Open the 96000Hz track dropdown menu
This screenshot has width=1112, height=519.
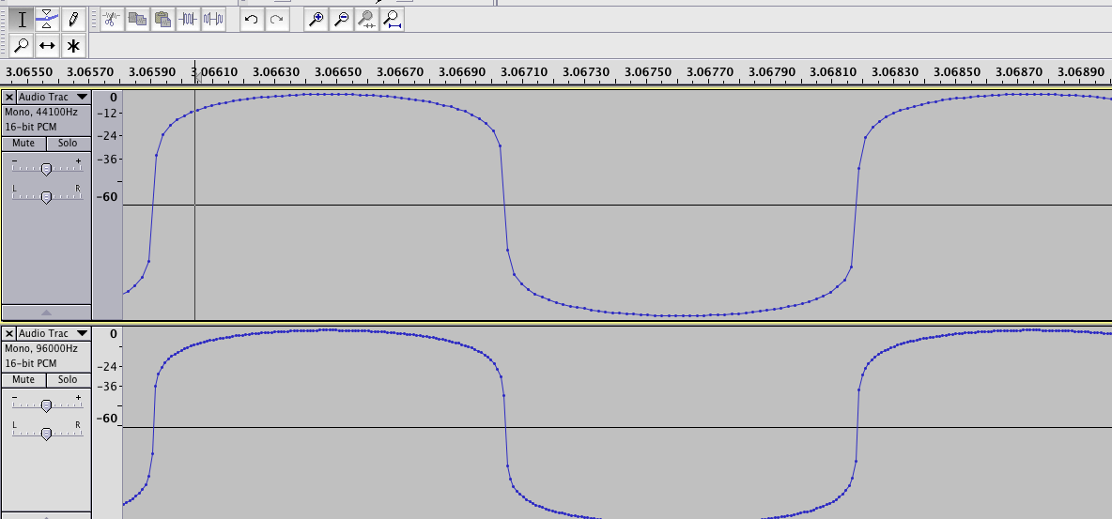[82, 334]
